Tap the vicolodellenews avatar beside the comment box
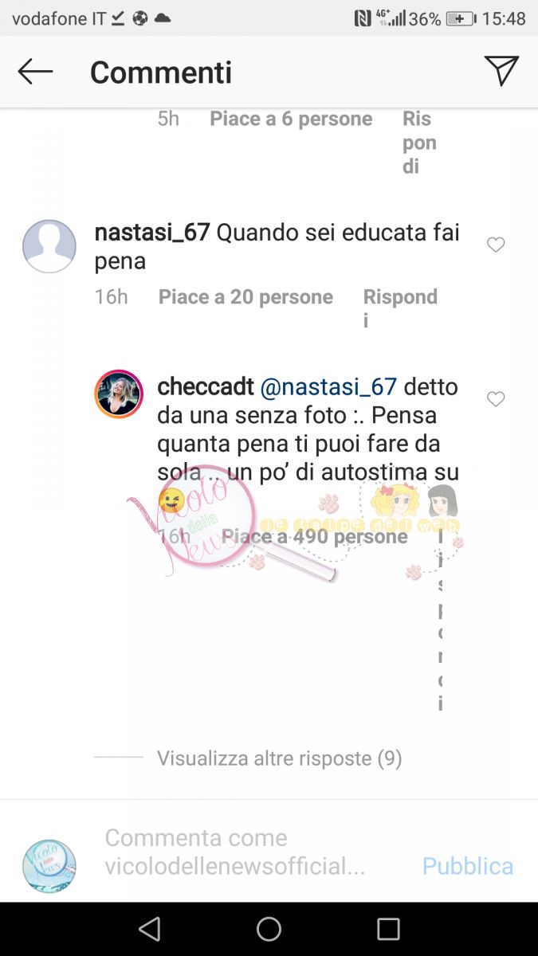 49,866
